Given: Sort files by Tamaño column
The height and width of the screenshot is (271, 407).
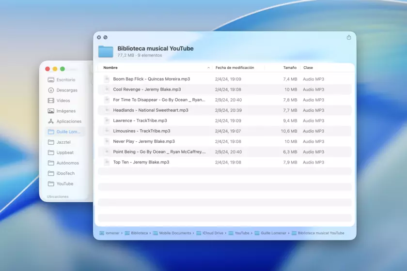Looking at the screenshot, I should 290,68.
